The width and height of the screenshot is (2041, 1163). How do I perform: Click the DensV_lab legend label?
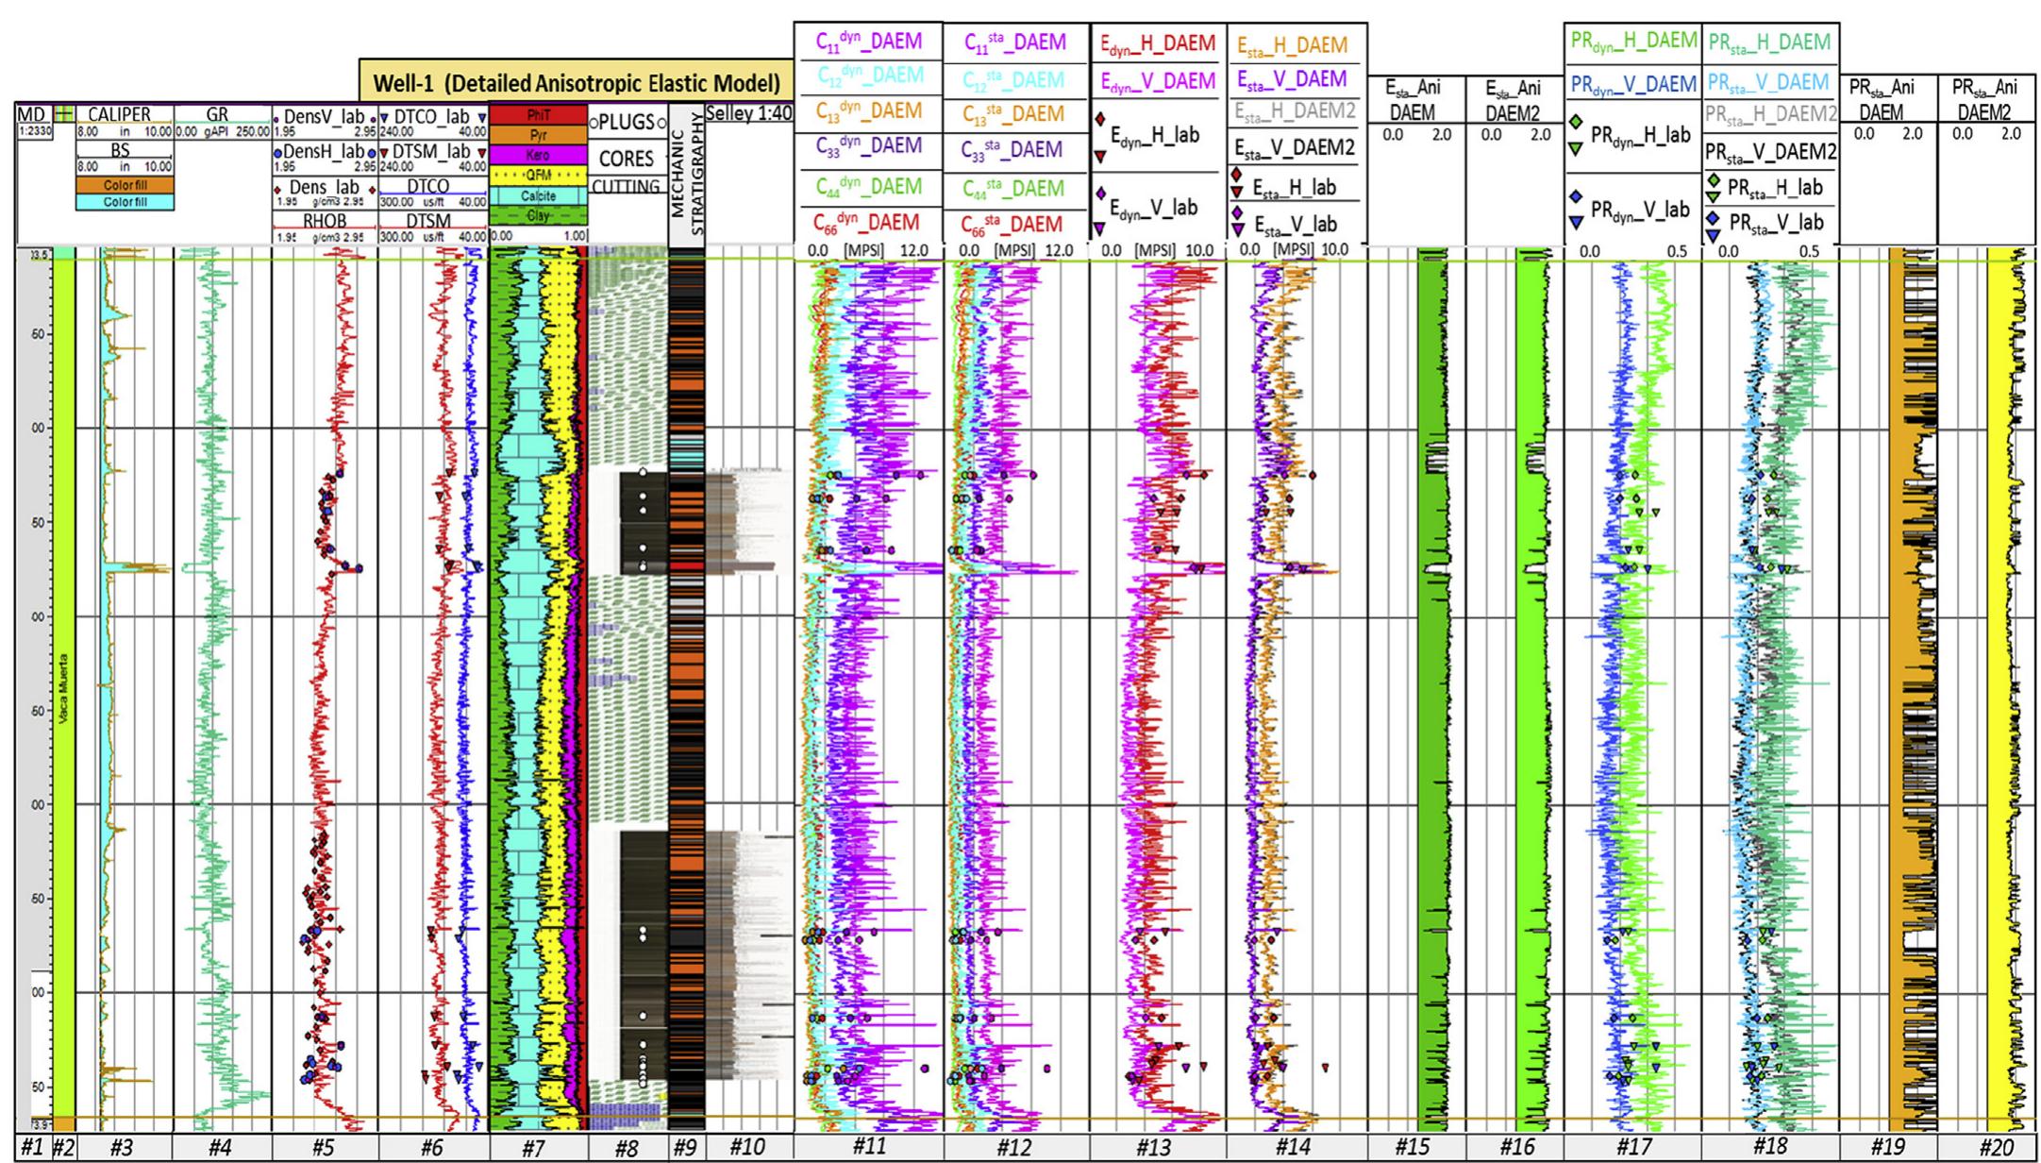click(x=324, y=116)
